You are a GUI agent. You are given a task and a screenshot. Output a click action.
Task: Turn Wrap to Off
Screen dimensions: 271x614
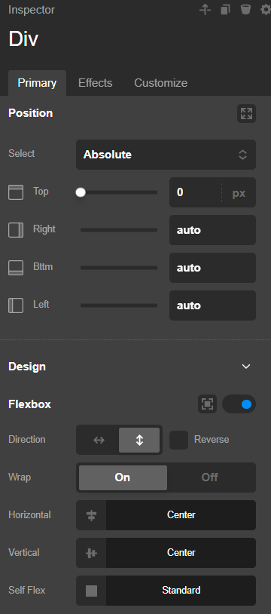point(210,477)
